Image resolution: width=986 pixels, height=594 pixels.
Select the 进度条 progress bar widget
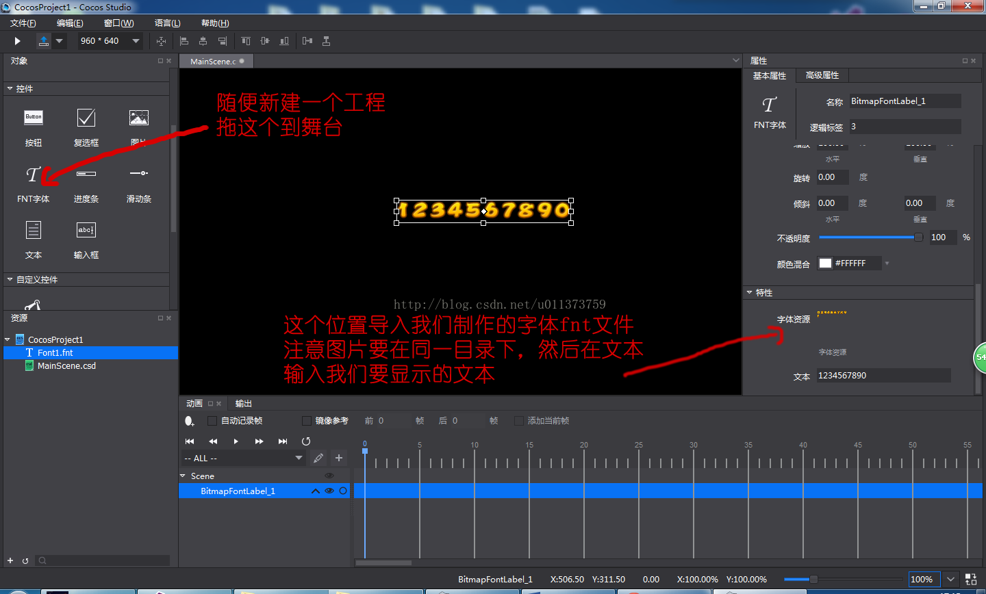[x=86, y=183]
